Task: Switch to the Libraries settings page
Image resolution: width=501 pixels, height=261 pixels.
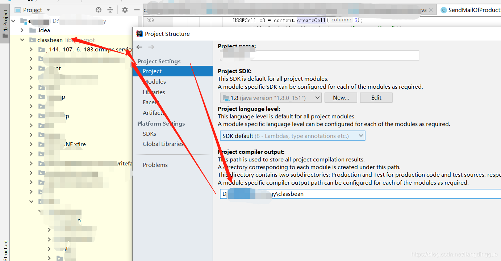Action: pos(154,92)
